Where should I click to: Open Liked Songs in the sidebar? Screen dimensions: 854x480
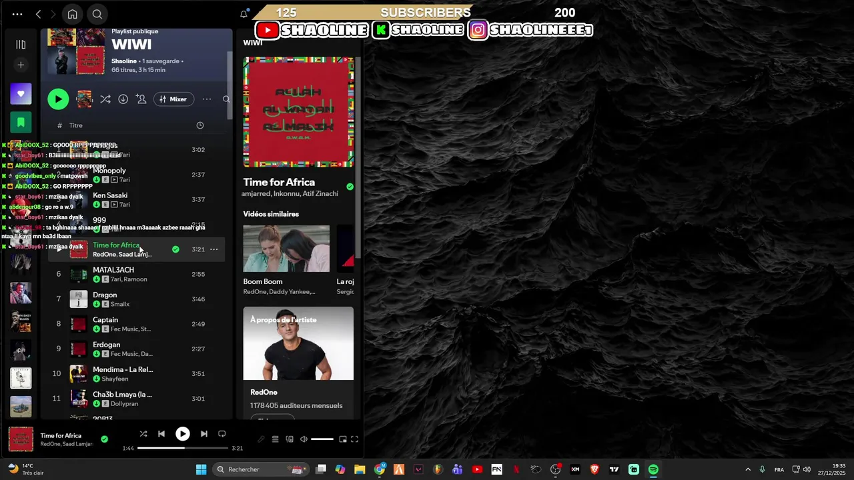21,94
